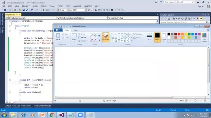211x118 pixels.
Task: Click the Save icon in Paint title bar
Action: pyautogui.click(x=60, y=26)
